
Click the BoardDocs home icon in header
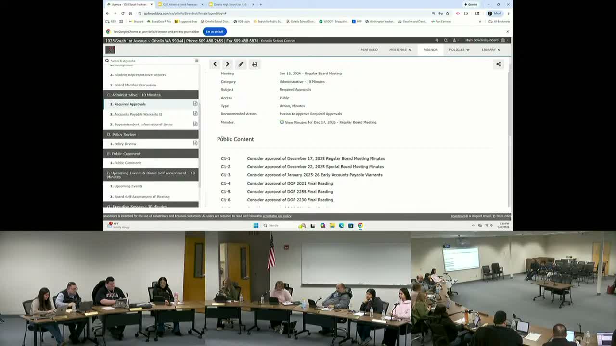point(437,40)
